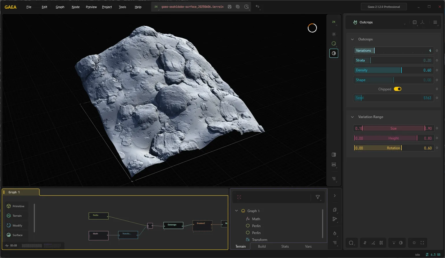This screenshot has width=445, height=258.
Task: Click the filter funnel icon
Action: click(318, 197)
